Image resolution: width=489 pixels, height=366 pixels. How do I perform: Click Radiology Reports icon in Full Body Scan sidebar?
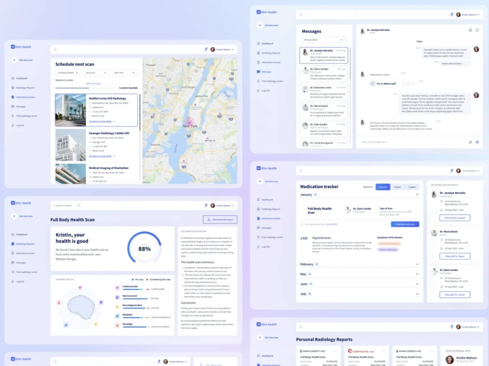(13, 244)
